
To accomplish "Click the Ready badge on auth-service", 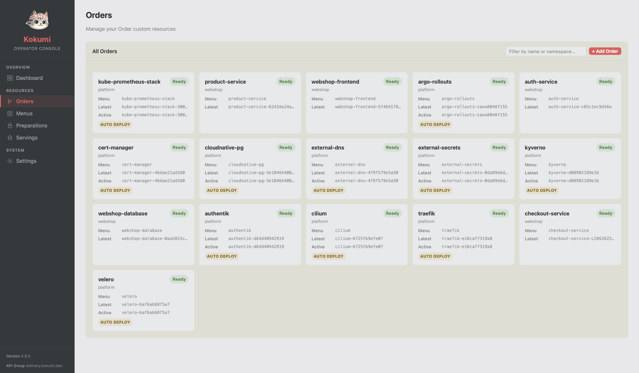I will (x=605, y=81).
